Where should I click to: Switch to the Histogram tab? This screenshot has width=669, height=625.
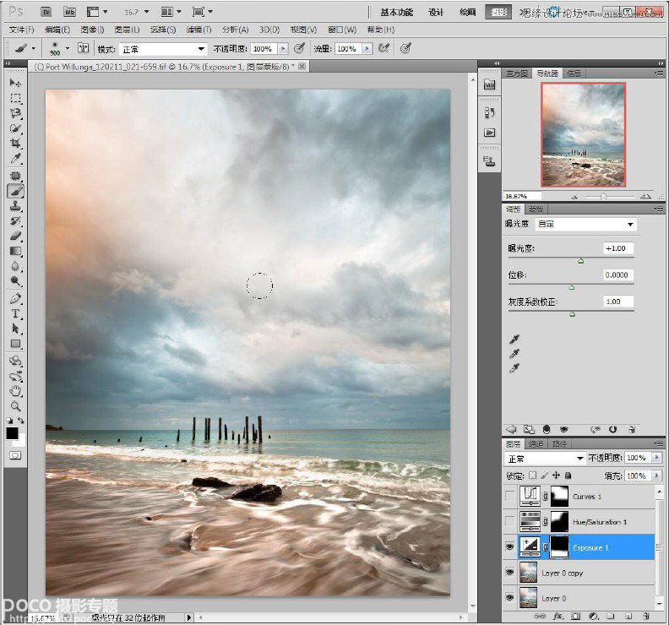(517, 73)
